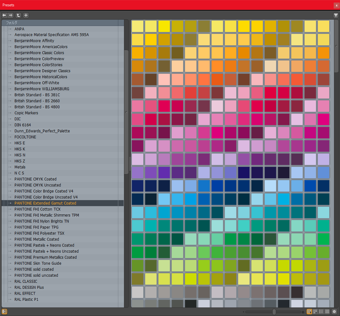
Task: Open RAL Plastic P1
Action: tap(26, 299)
